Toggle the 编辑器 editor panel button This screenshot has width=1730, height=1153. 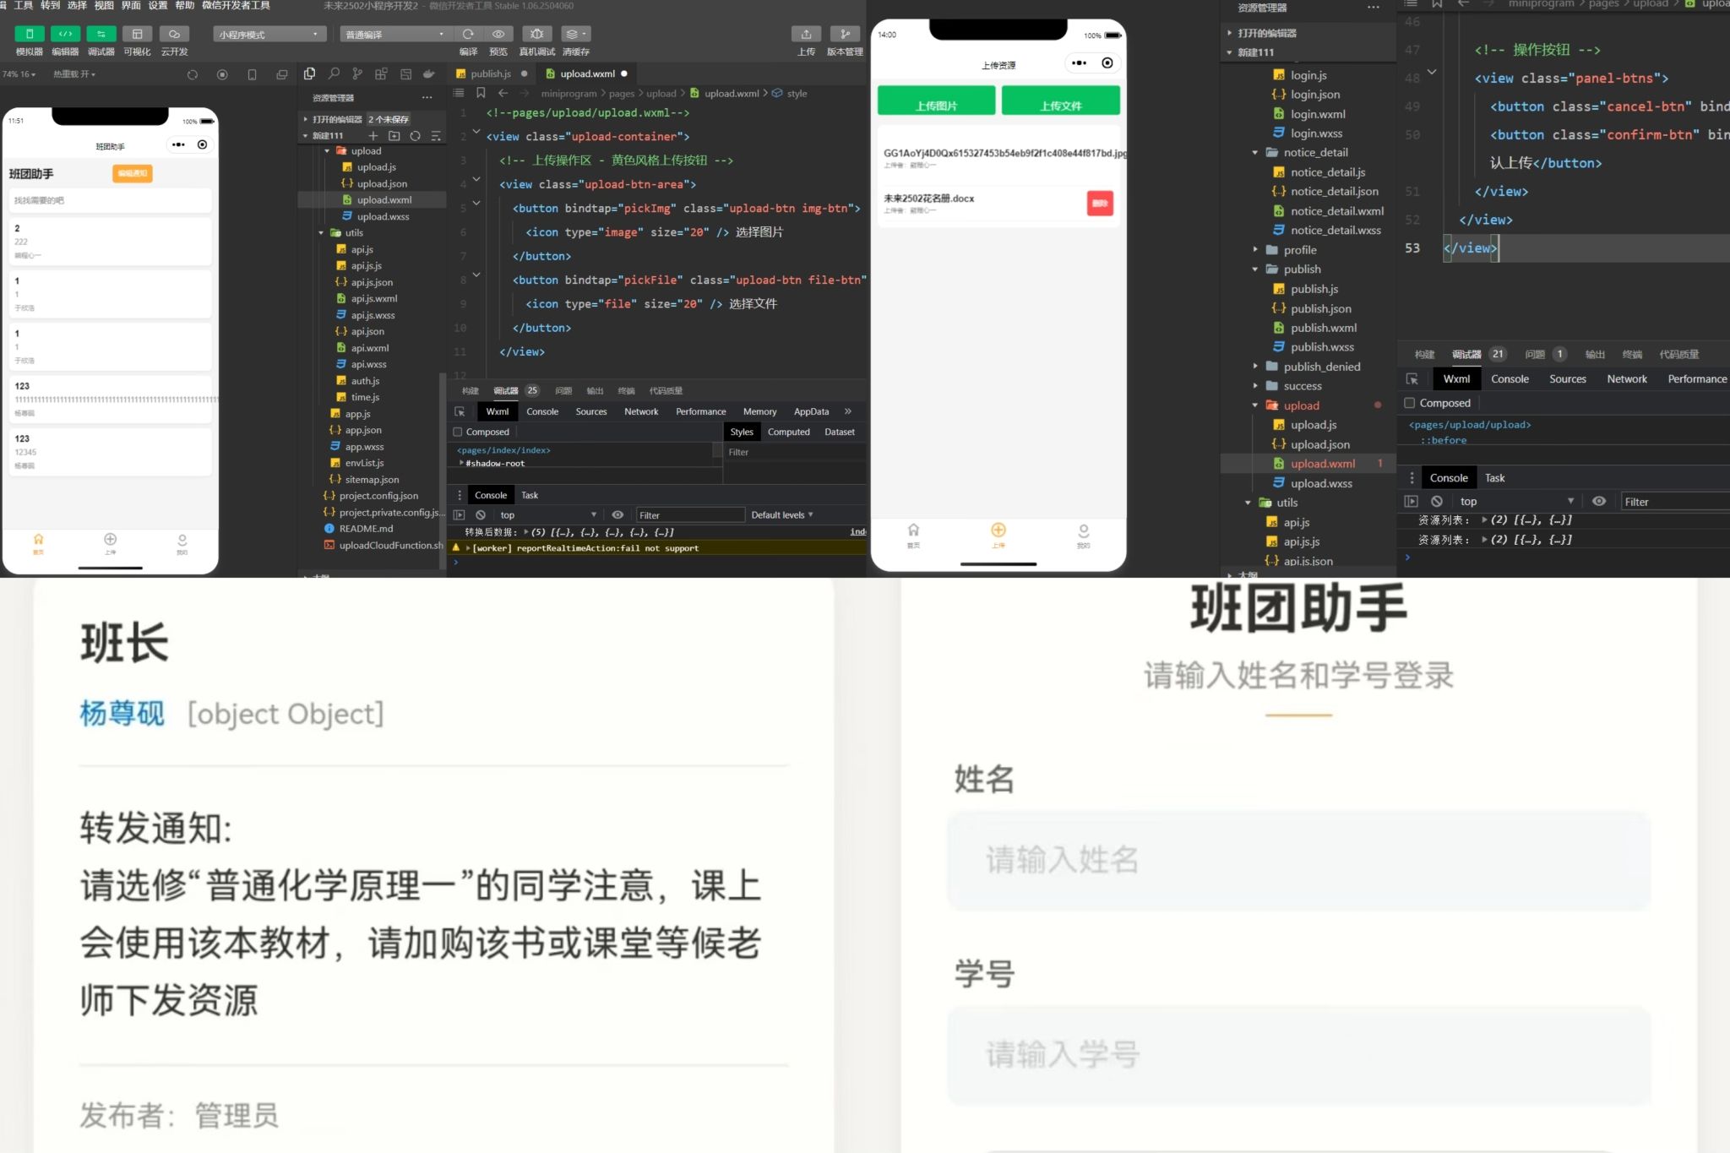pyautogui.click(x=65, y=34)
